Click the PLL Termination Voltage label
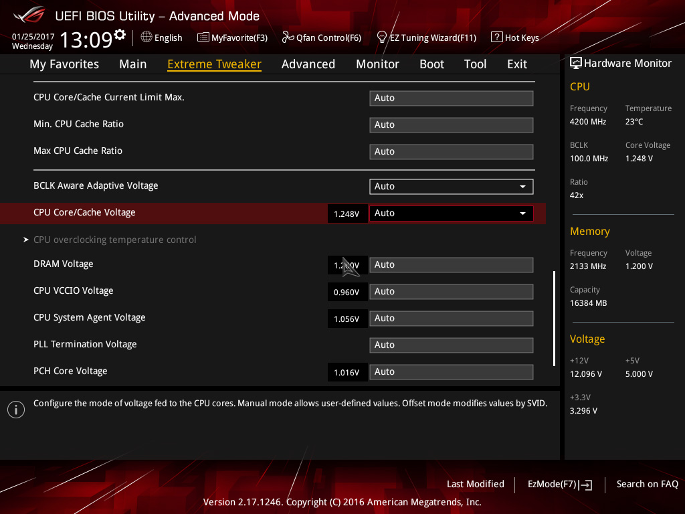Image resolution: width=685 pixels, height=514 pixels. (85, 345)
